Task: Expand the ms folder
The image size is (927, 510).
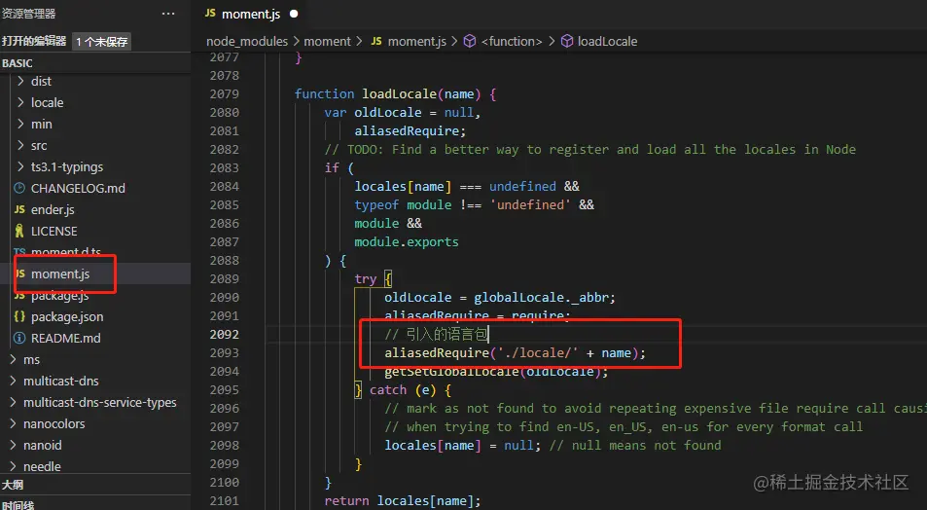Action: (x=13, y=359)
